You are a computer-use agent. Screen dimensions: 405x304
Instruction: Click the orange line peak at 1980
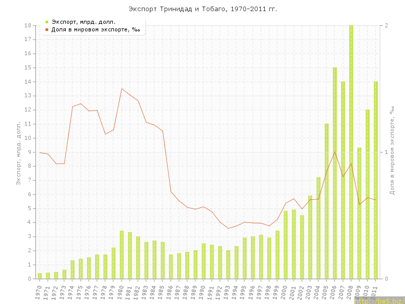click(121, 89)
